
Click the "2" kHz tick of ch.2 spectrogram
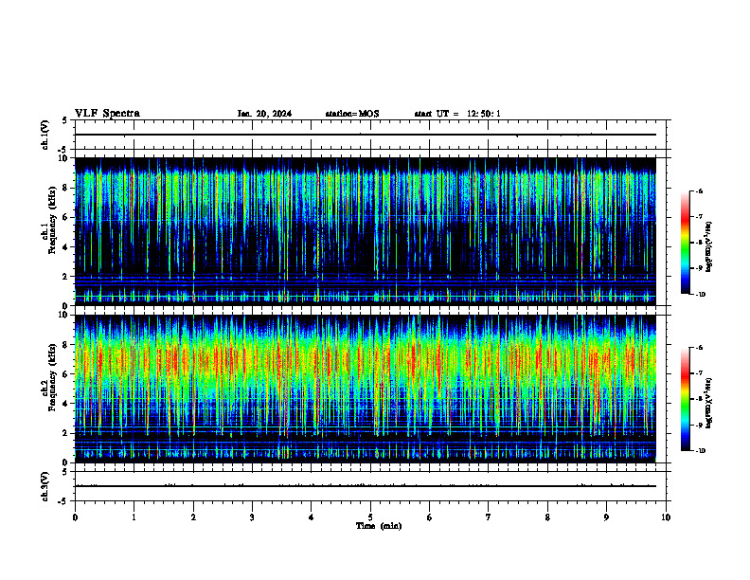[x=65, y=433]
